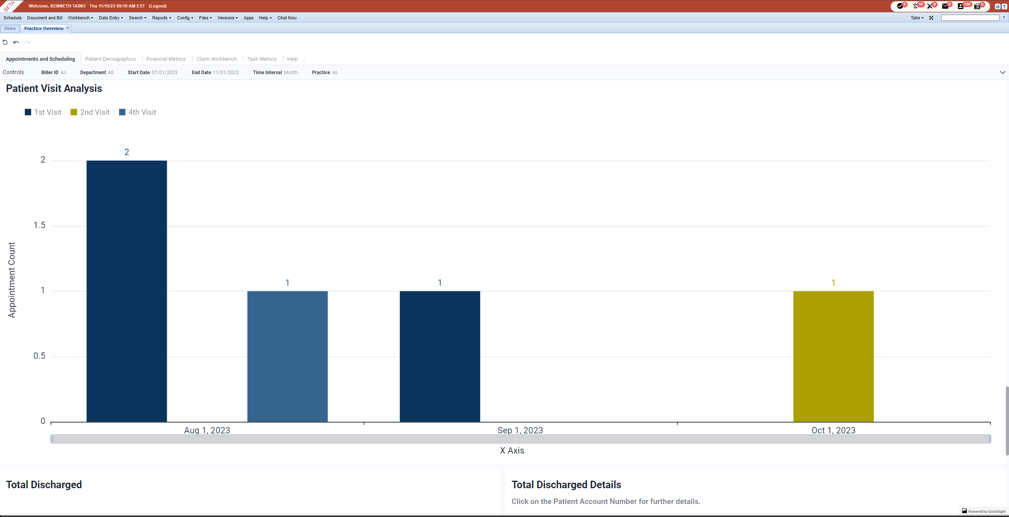Open the Reports menu
1009x517 pixels.
pos(161,18)
